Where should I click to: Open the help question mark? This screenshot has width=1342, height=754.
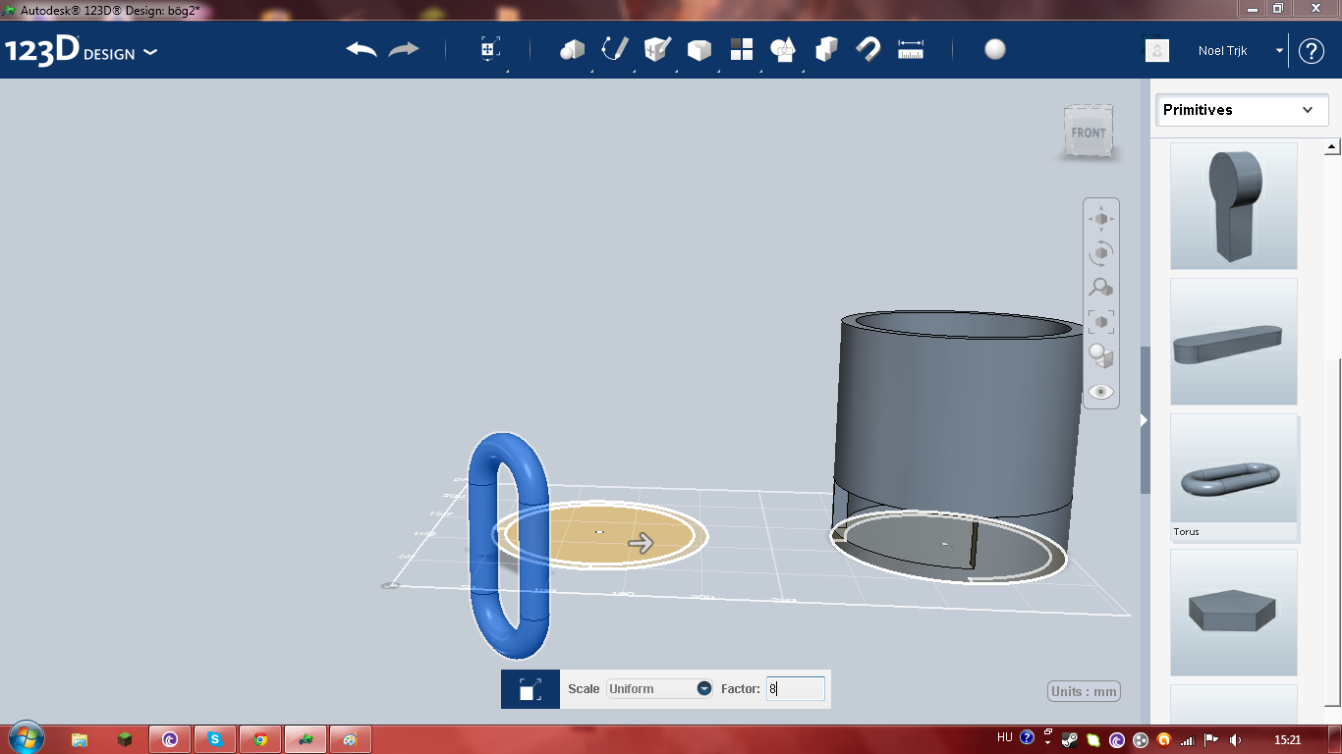[1312, 51]
